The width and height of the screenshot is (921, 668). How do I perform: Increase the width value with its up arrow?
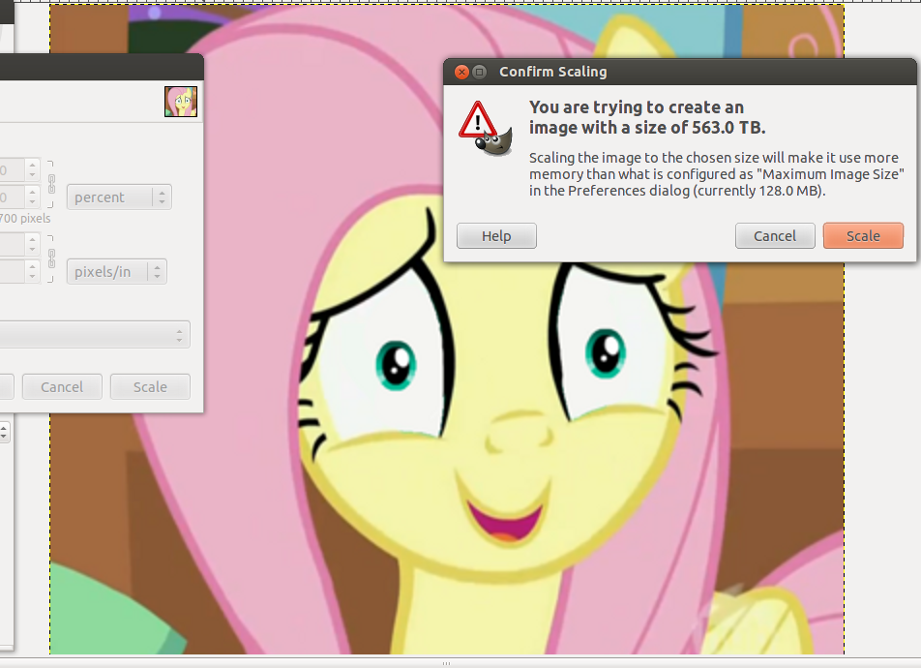pyautogui.click(x=32, y=166)
